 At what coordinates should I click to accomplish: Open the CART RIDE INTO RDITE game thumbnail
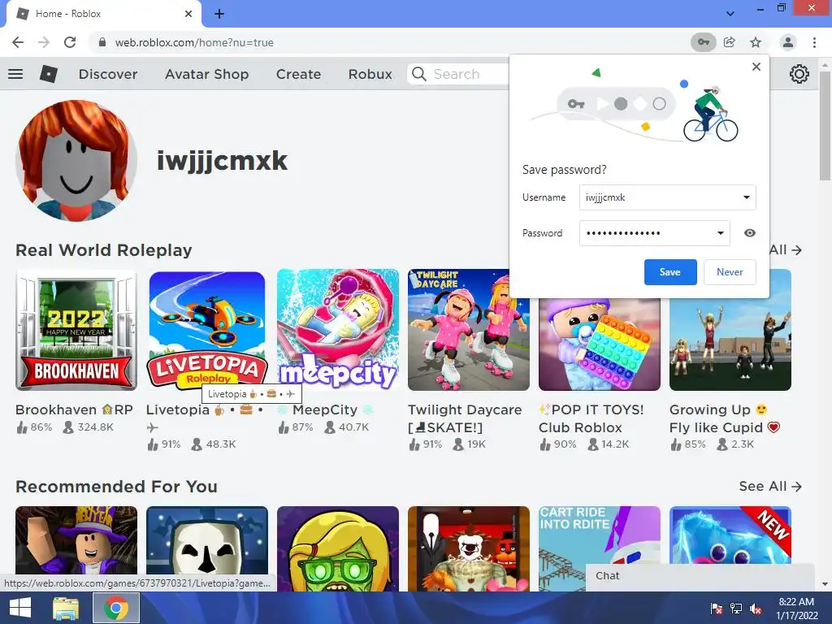(600, 548)
